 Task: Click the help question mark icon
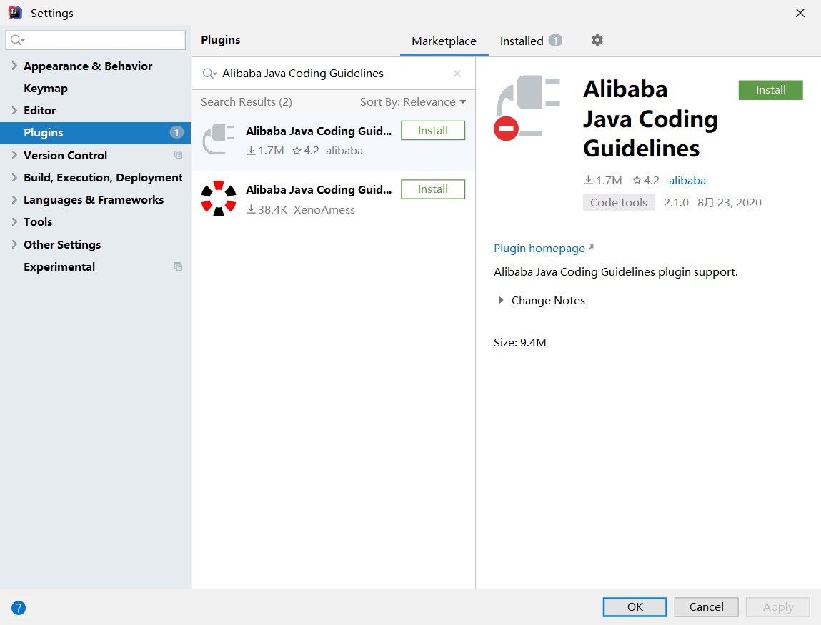click(19, 608)
